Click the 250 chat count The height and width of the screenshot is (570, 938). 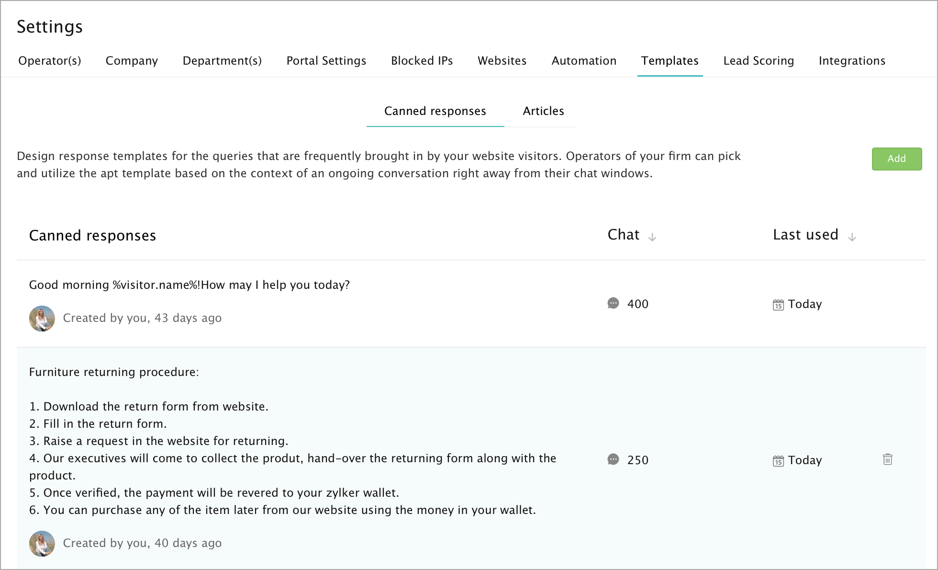tap(638, 460)
